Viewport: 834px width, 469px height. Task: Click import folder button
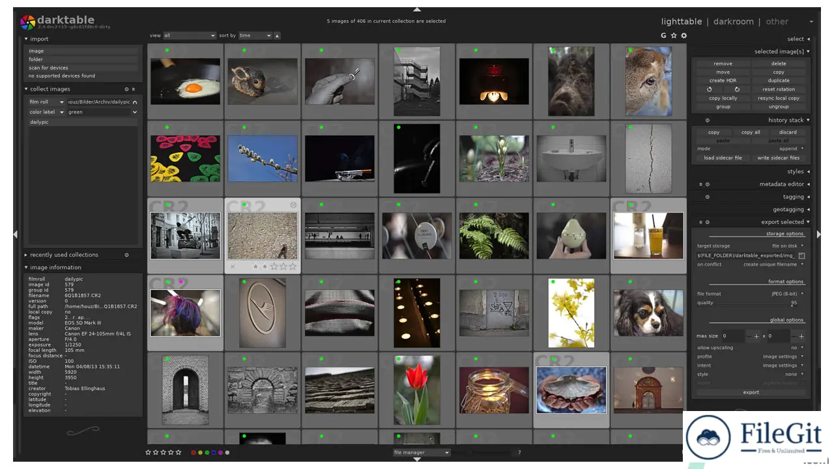pos(83,59)
